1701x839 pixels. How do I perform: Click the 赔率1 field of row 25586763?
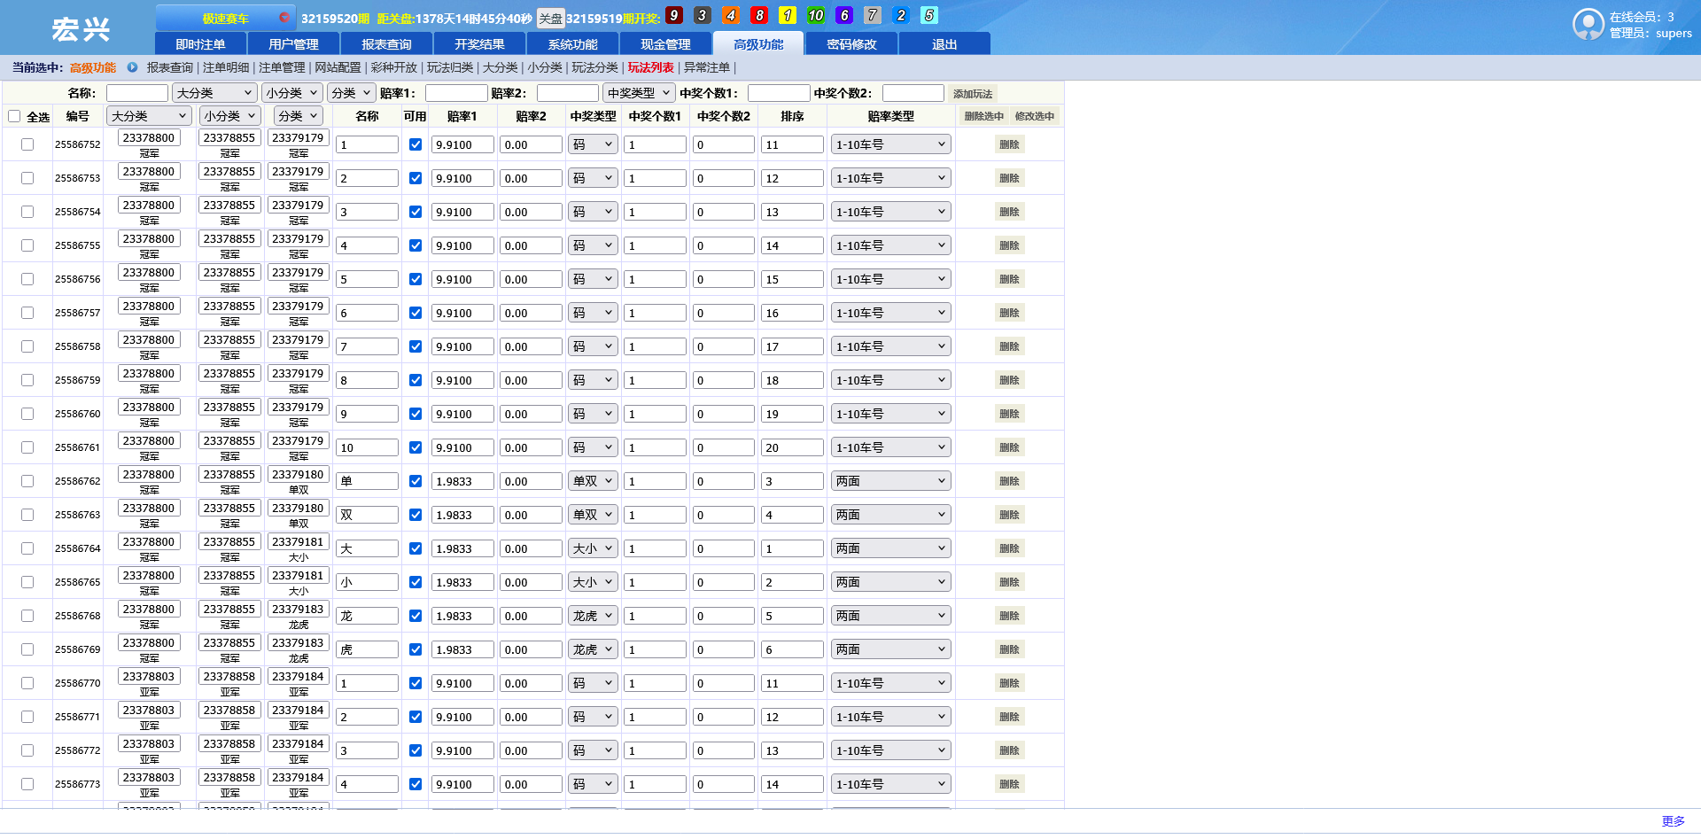[x=462, y=515]
